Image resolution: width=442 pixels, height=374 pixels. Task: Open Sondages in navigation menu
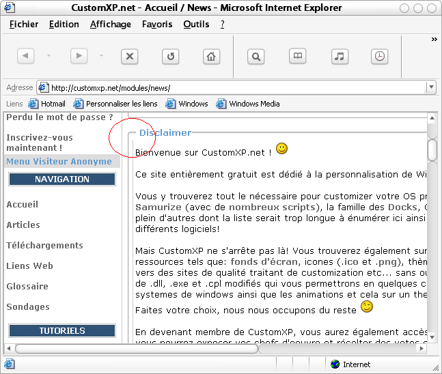coord(28,307)
